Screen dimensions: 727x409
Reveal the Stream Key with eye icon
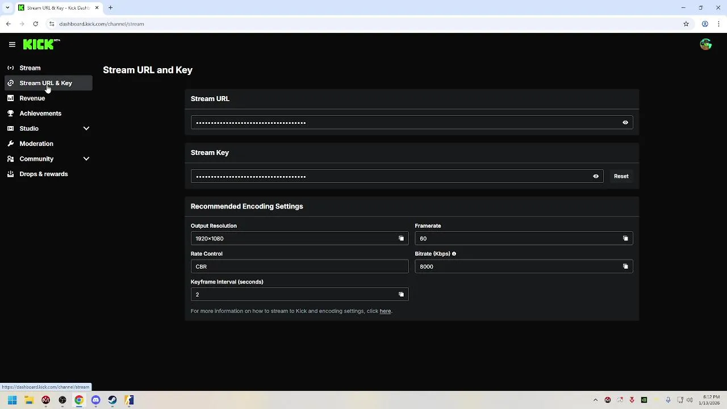(596, 176)
